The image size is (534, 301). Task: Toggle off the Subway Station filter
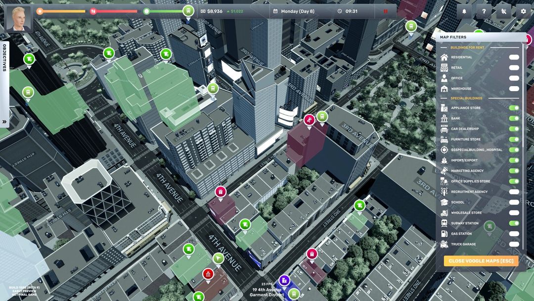pyautogui.click(x=514, y=223)
